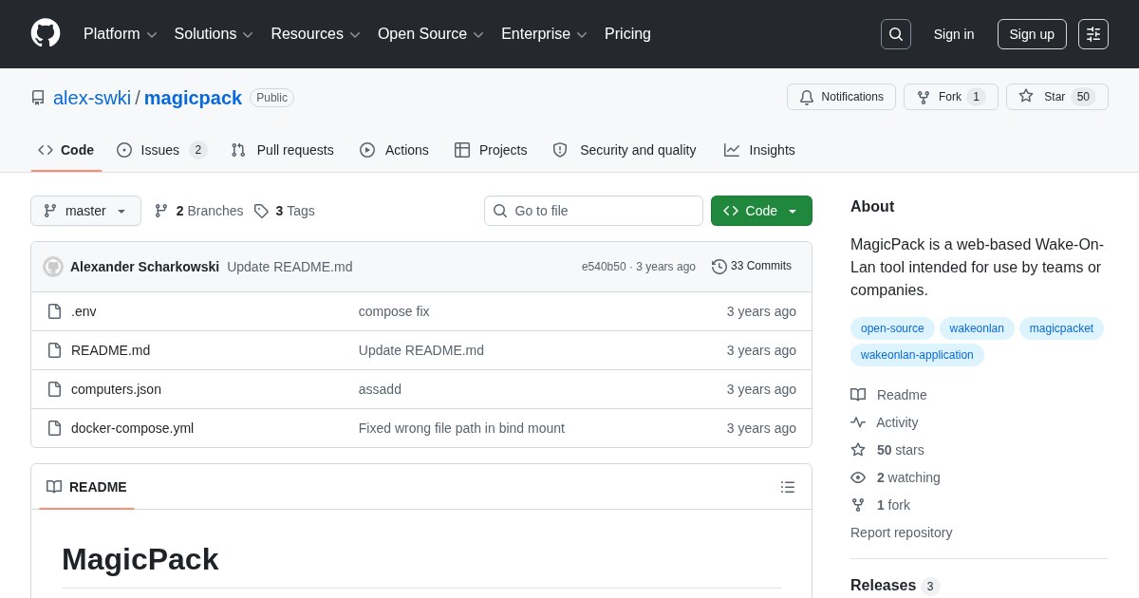View the 1 fork link
1139x598 pixels.
880,505
